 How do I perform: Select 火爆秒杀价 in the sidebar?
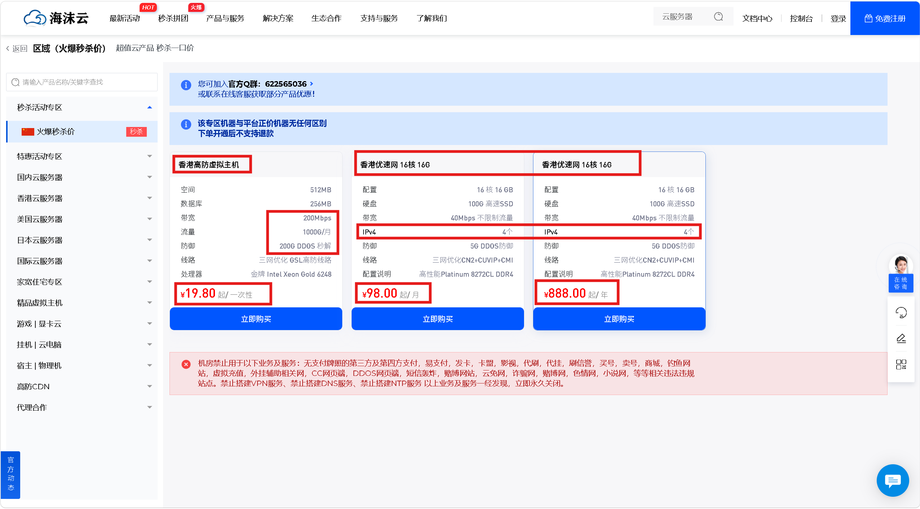tap(82, 132)
